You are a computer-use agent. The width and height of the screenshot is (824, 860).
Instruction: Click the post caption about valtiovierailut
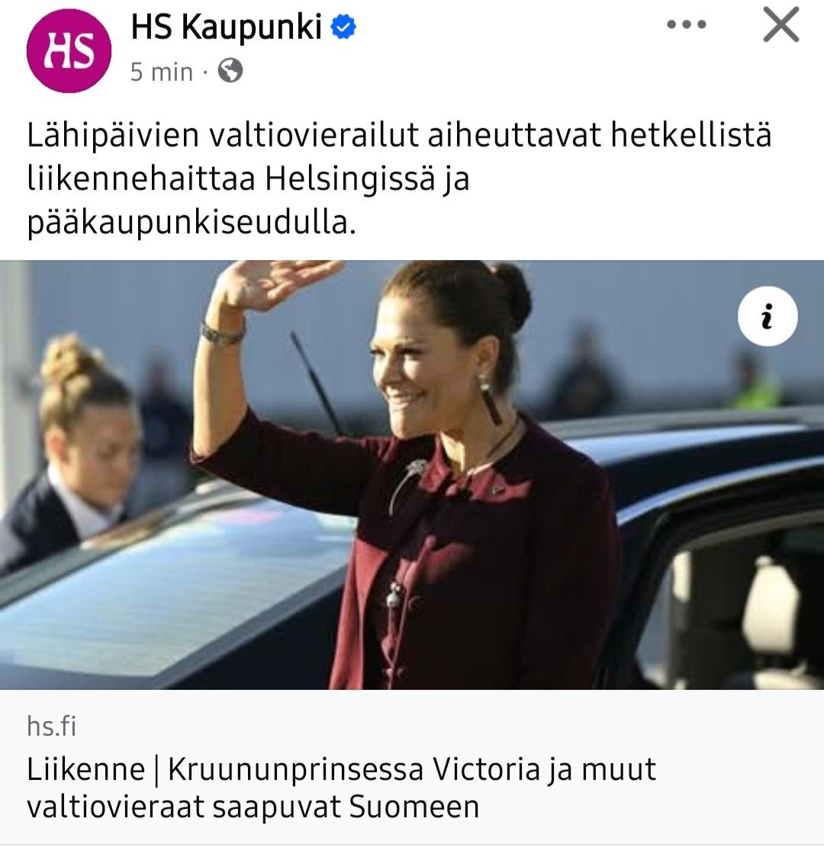[x=399, y=179]
